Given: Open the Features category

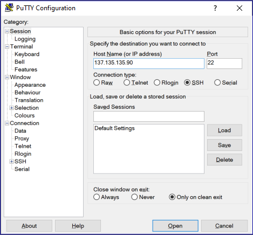Looking at the screenshot, I should click(x=26, y=70).
